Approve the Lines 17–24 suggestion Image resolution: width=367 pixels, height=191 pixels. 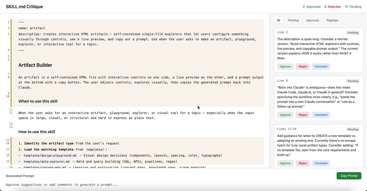click(x=285, y=163)
